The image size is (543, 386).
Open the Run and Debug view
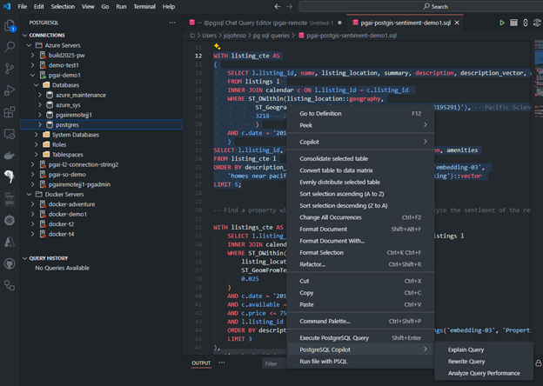[x=10, y=90]
